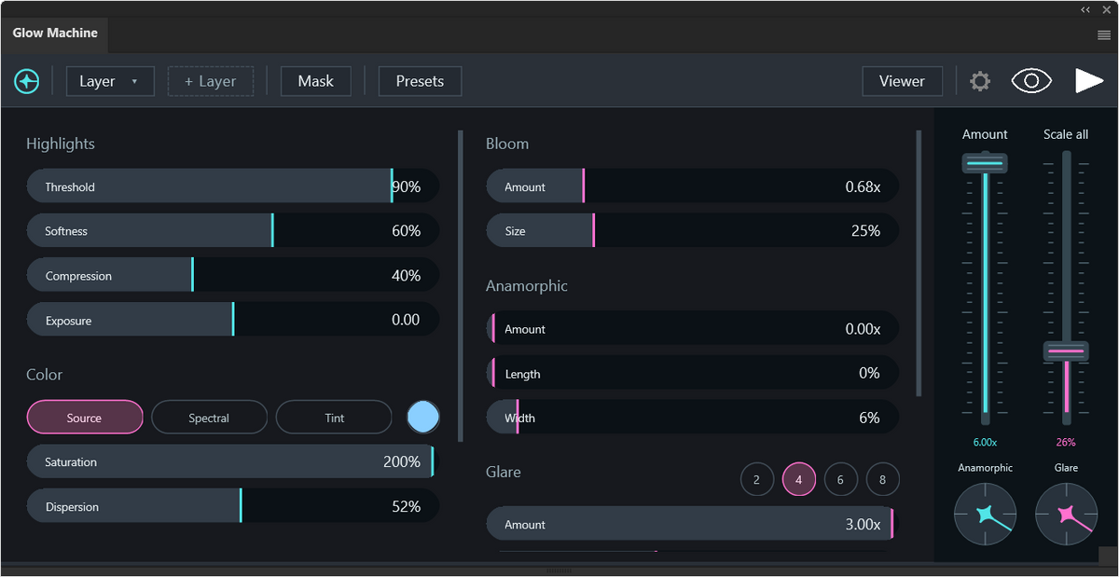Click the Glow Machine compass logo icon

[27, 81]
